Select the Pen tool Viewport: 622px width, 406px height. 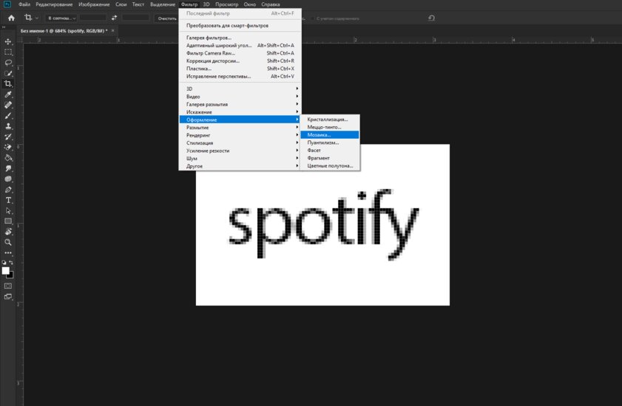8,190
